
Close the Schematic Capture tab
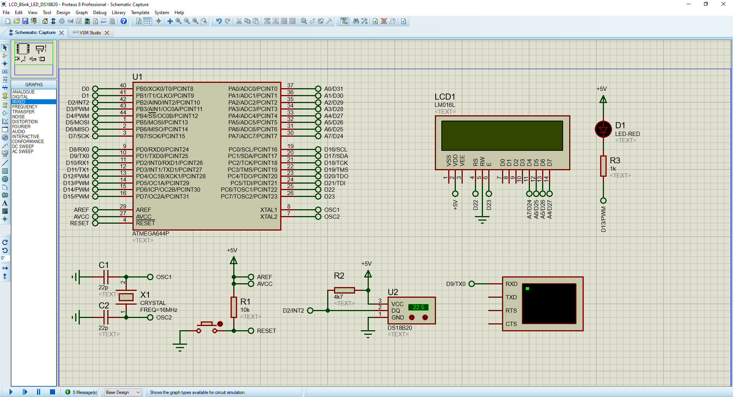point(61,33)
